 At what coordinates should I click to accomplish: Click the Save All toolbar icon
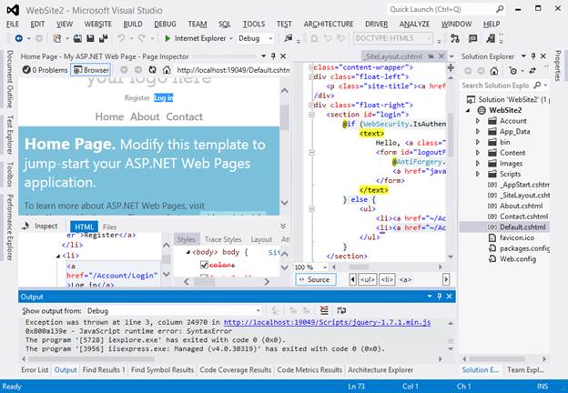(104, 38)
